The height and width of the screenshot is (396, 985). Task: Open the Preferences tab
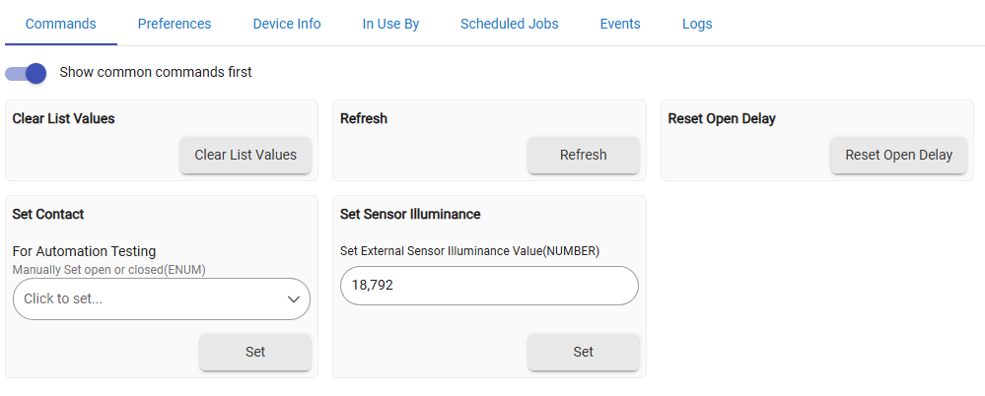click(x=175, y=24)
